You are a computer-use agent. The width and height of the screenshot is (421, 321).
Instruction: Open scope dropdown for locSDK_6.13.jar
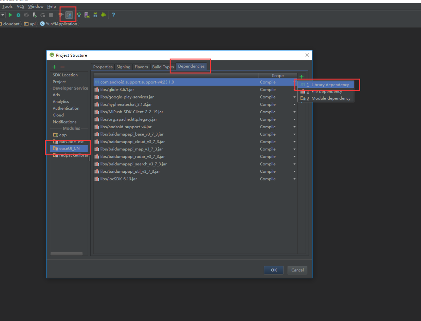294,179
